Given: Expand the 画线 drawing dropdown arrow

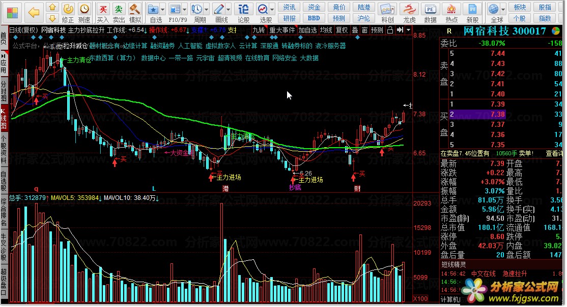Looking at the screenshot, I should coord(229,9).
